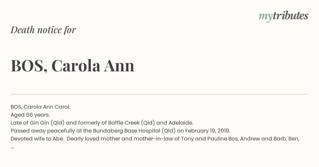Image resolution: width=319 pixels, height=167 pixels.
Task: Click the "Aged 66 years." line
Action: pyautogui.click(x=30, y=115)
